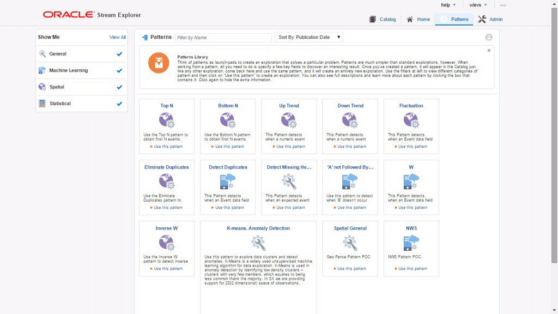Click the Machine Learning category icon
The width and height of the screenshot is (558, 314).
43,70
